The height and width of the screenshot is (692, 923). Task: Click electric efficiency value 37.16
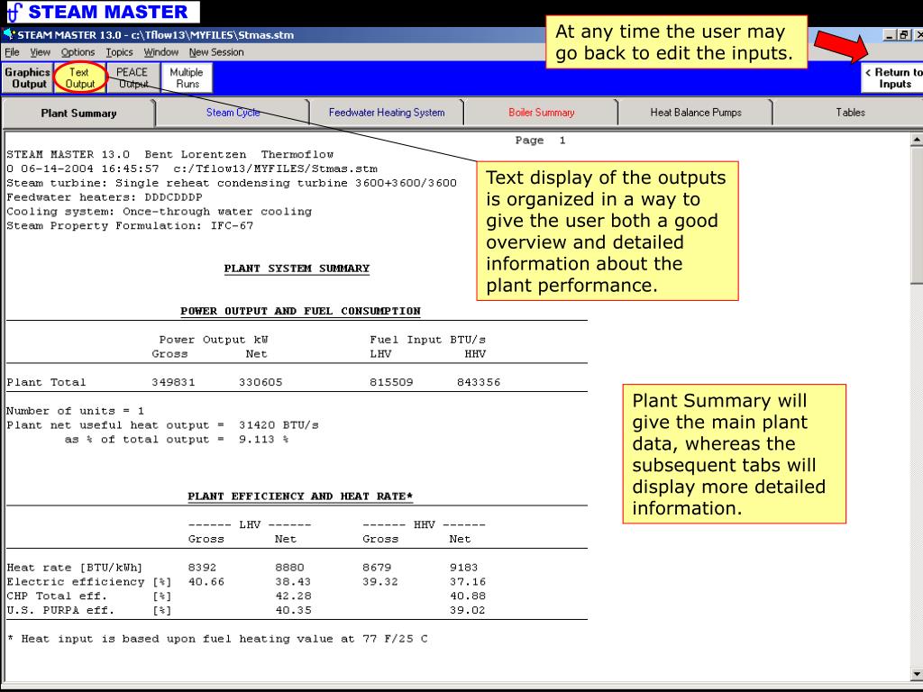point(468,582)
